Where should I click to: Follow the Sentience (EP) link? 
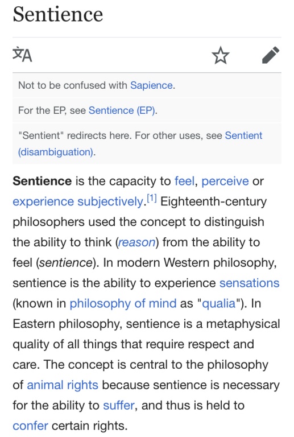pos(122,110)
